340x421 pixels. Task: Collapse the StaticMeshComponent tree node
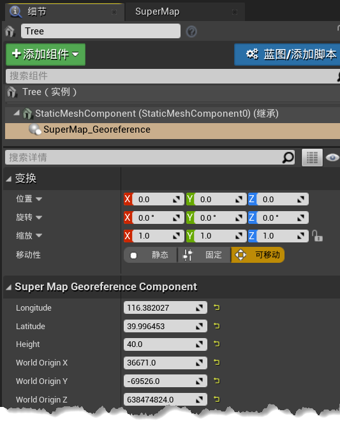click(x=17, y=113)
